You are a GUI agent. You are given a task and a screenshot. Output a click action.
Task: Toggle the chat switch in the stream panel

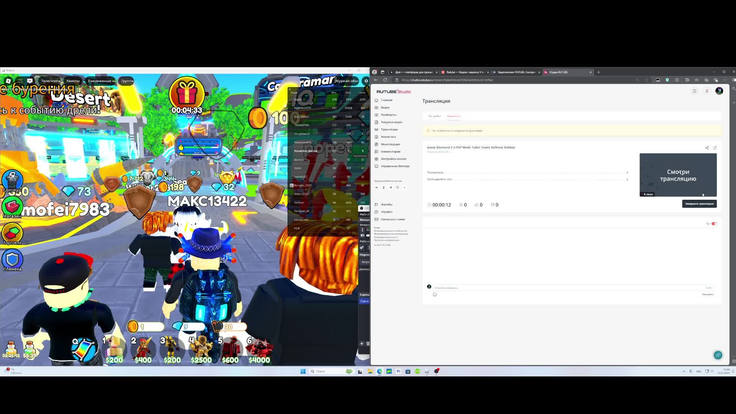pos(714,224)
